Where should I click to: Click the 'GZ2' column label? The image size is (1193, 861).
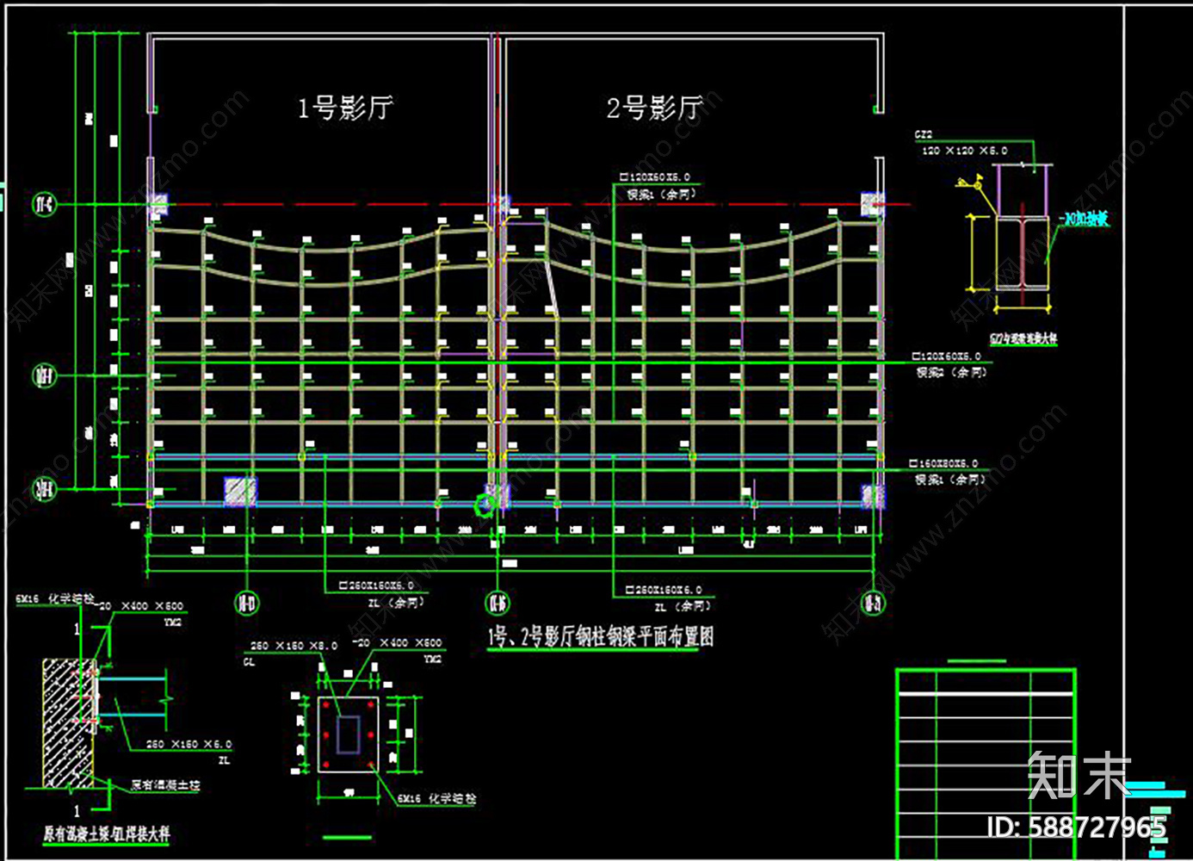(923, 135)
